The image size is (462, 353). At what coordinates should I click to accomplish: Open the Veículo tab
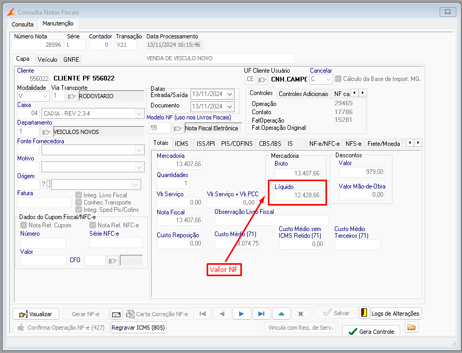(x=47, y=60)
